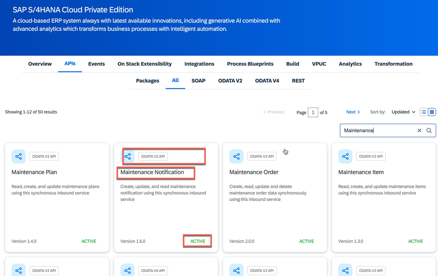The height and width of the screenshot is (276, 438).
Task: Select the ODATA V4 filter tab
Action: click(x=267, y=80)
